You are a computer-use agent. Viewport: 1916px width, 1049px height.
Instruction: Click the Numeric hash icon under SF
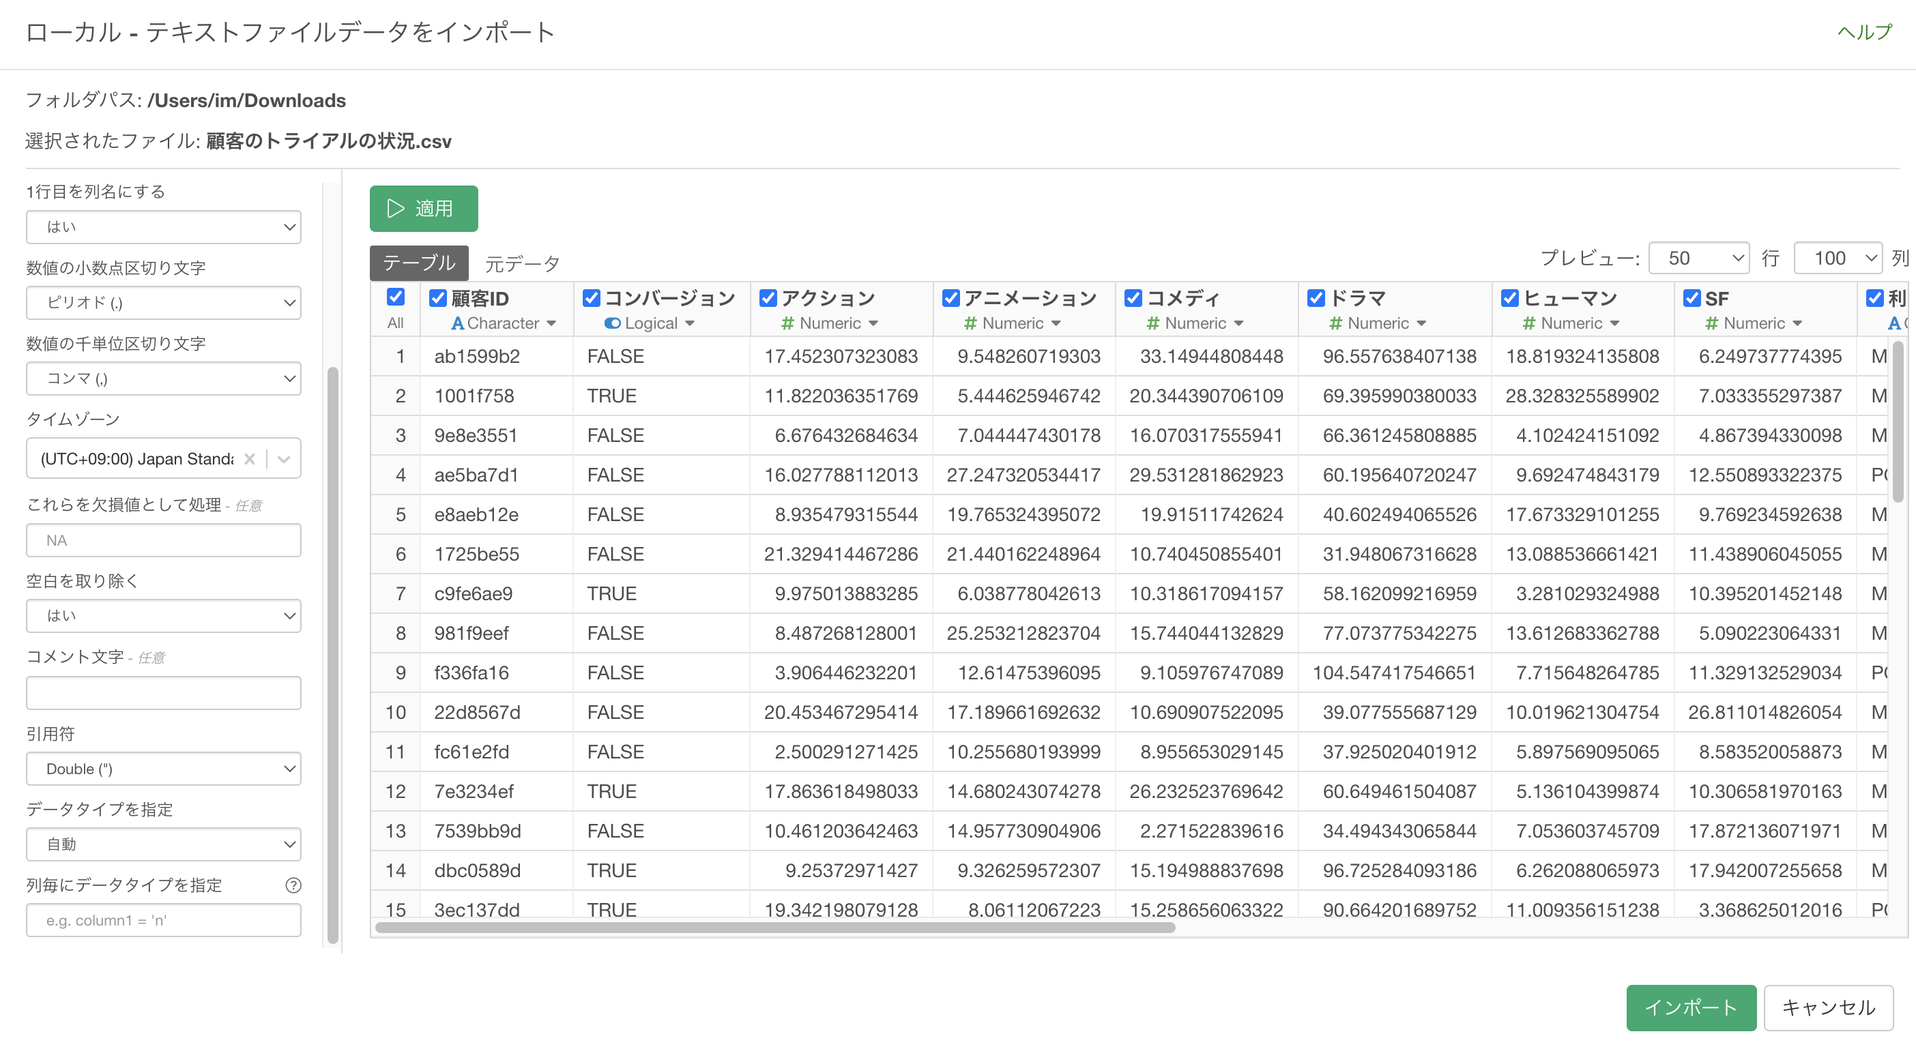(1712, 323)
